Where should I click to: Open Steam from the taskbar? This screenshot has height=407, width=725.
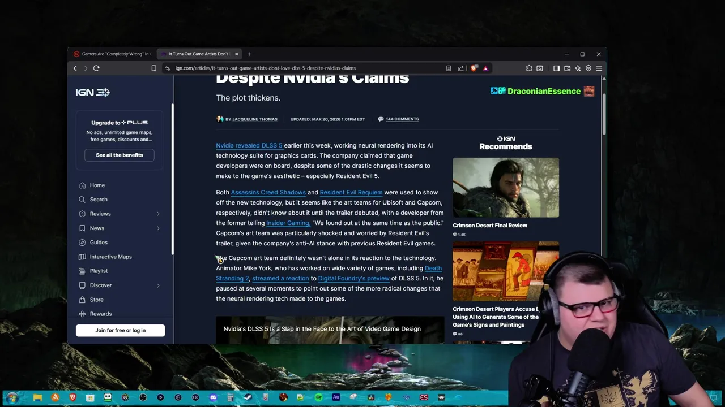[x=248, y=398]
